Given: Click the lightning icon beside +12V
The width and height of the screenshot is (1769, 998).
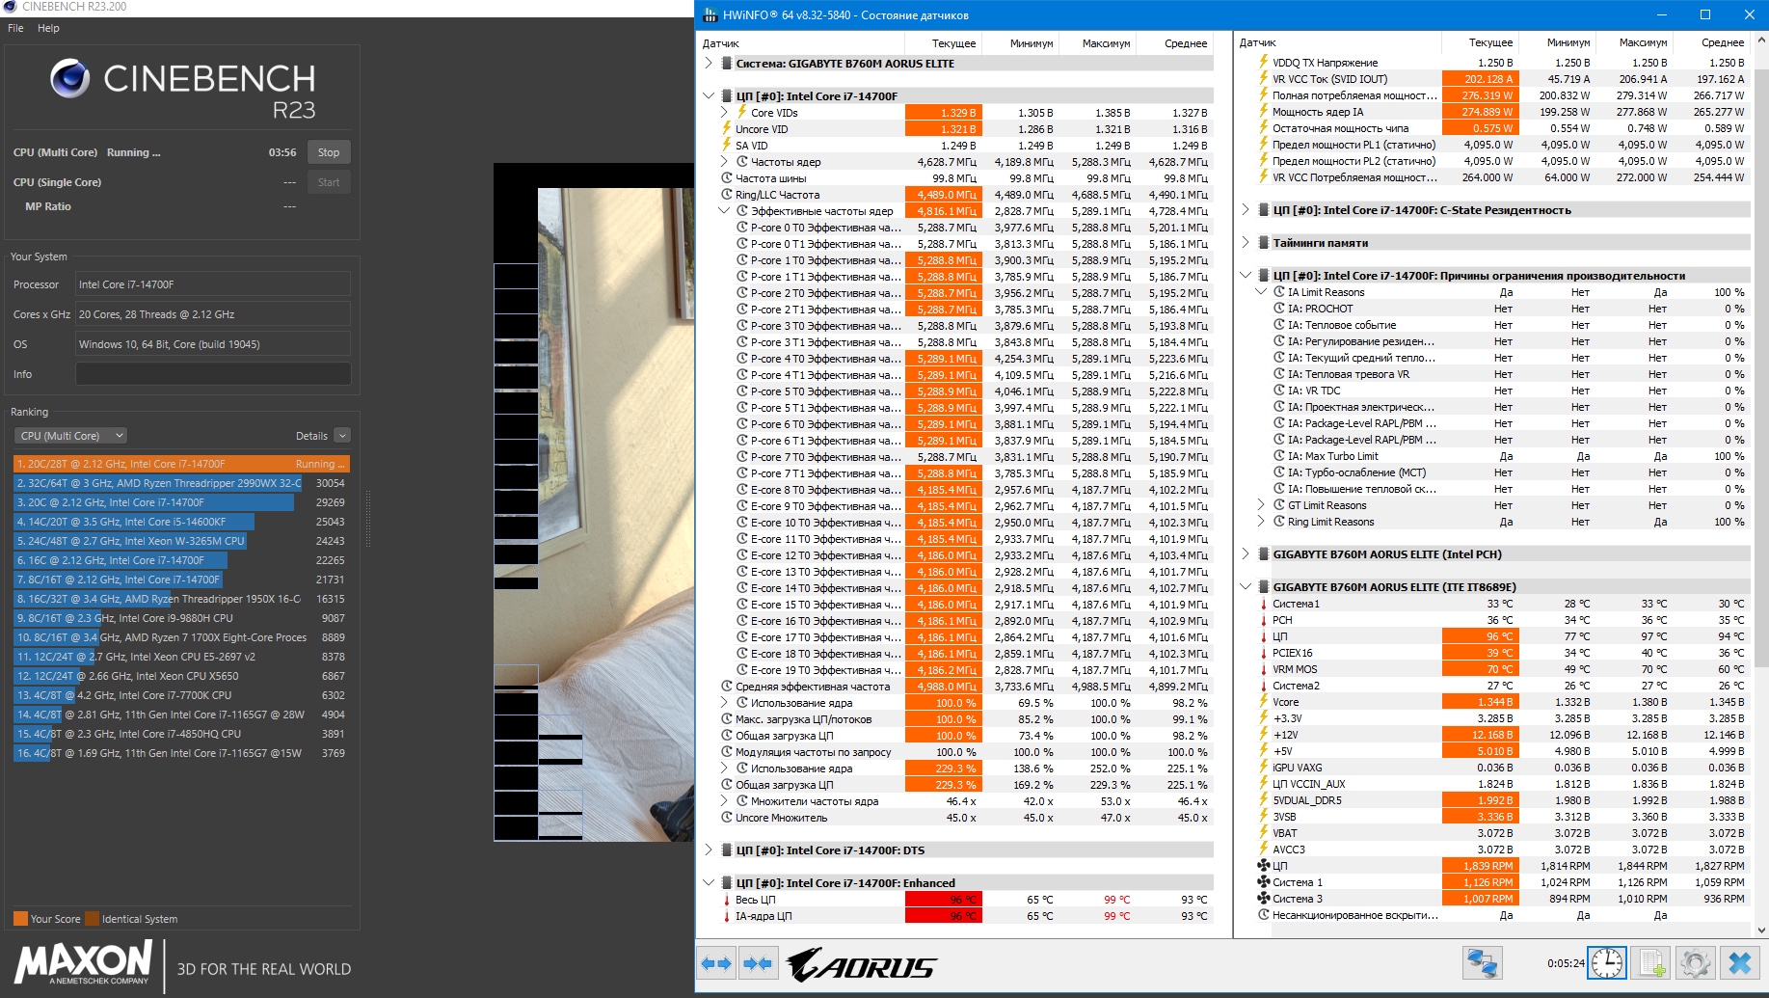Looking at the screenshot, I should tap(1264, 735).
